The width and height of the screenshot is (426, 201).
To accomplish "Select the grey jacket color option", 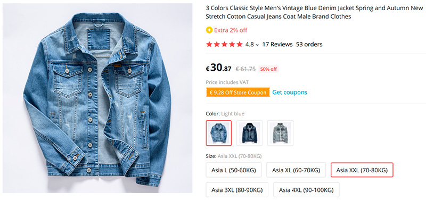I will [280, 133].
